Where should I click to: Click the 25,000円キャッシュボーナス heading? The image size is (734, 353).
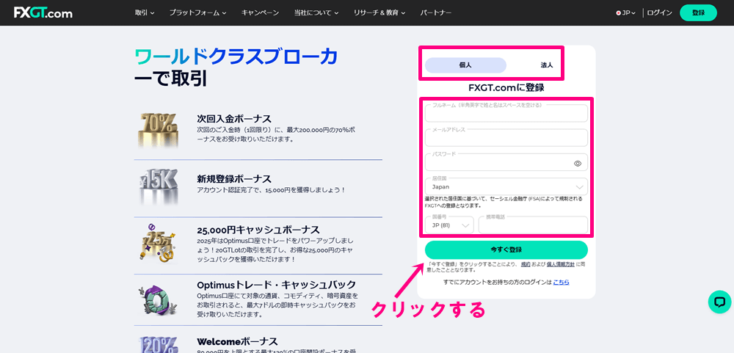pyautogui.click(x=258, y=230)
